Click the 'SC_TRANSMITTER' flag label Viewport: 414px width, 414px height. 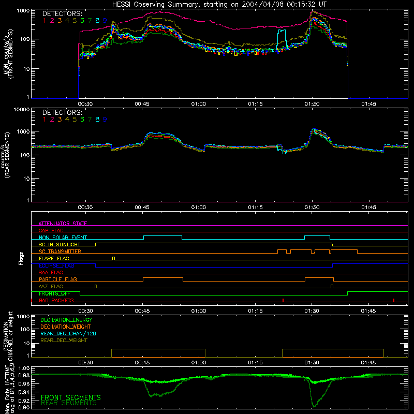(x=60, y=252)
